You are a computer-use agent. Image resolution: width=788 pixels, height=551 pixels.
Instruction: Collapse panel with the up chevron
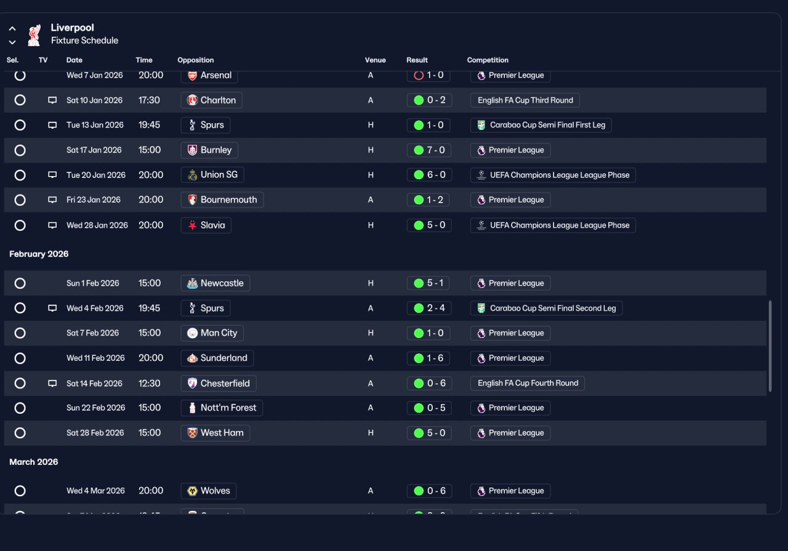pyautogui.click(x=12, y=28)
